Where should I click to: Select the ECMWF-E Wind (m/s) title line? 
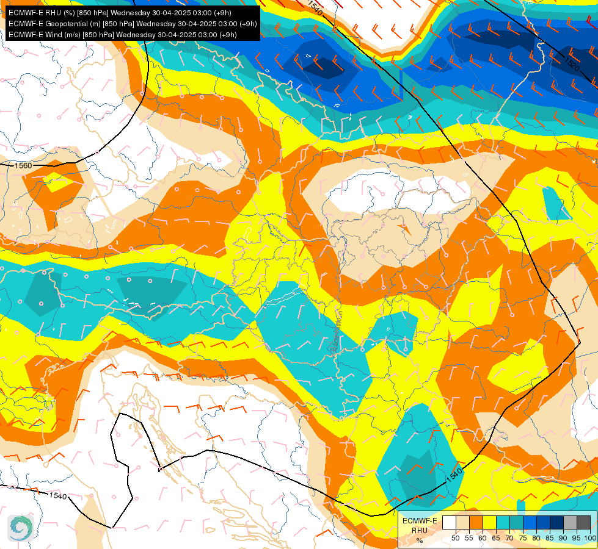tap(122, 35)
